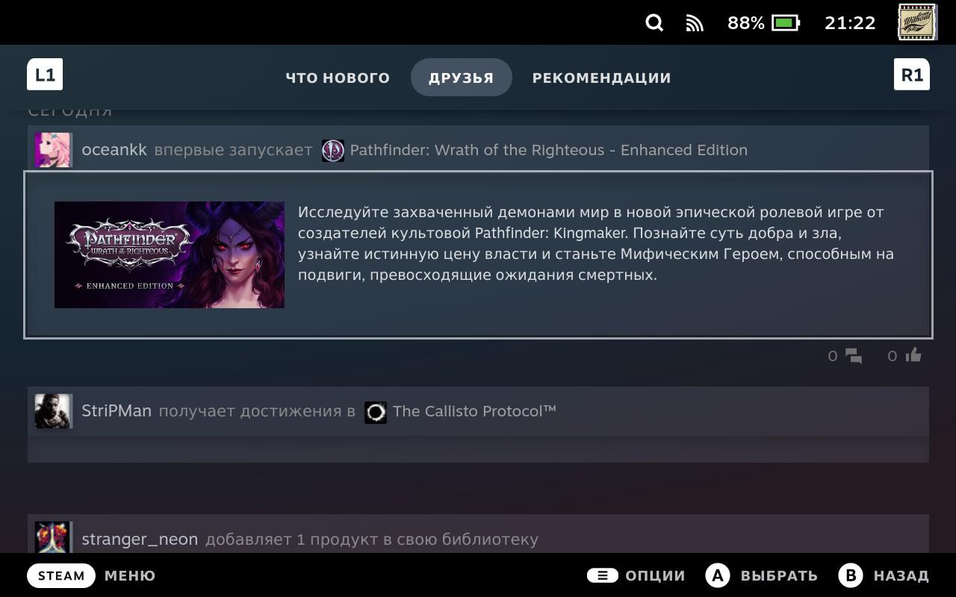
Task: Click the ВЫБРАТЬ label
Action: pos(779,575)
